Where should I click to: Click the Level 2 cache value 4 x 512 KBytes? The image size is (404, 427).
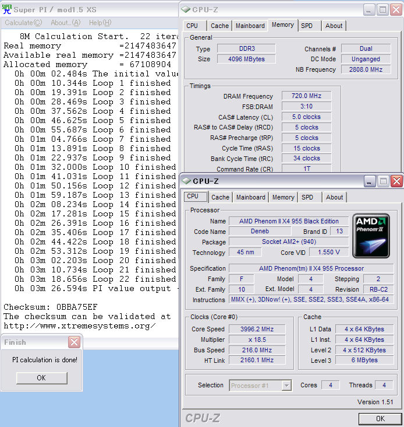364,350
